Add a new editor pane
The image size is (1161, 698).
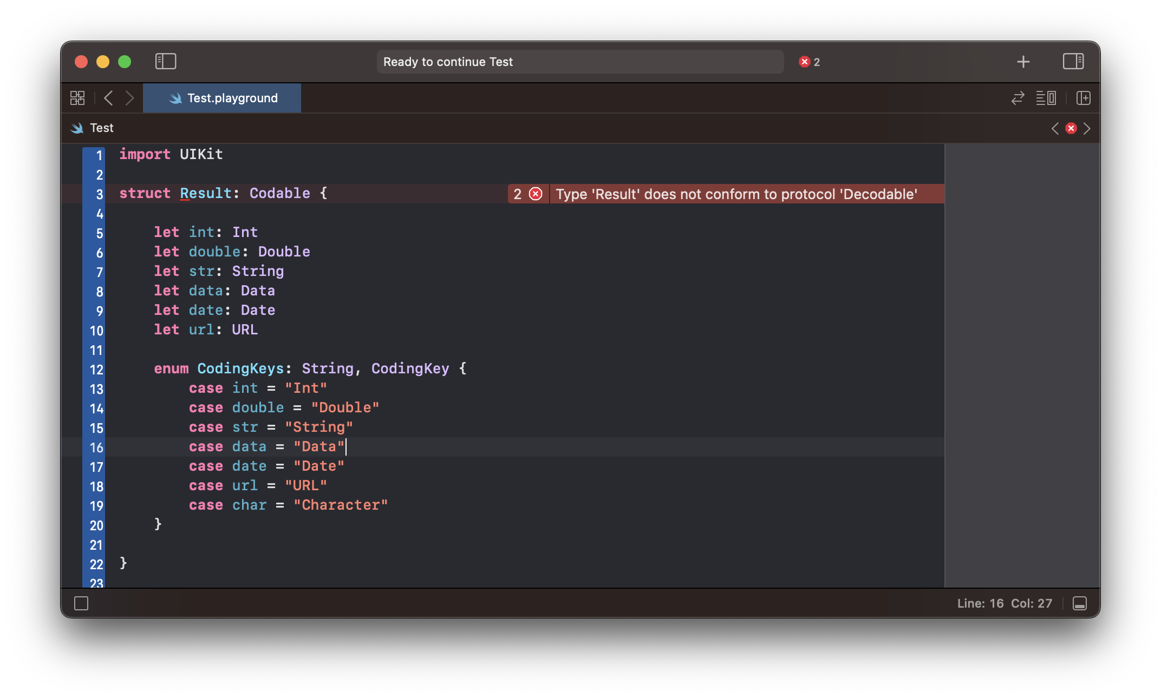click(1083, 98)
